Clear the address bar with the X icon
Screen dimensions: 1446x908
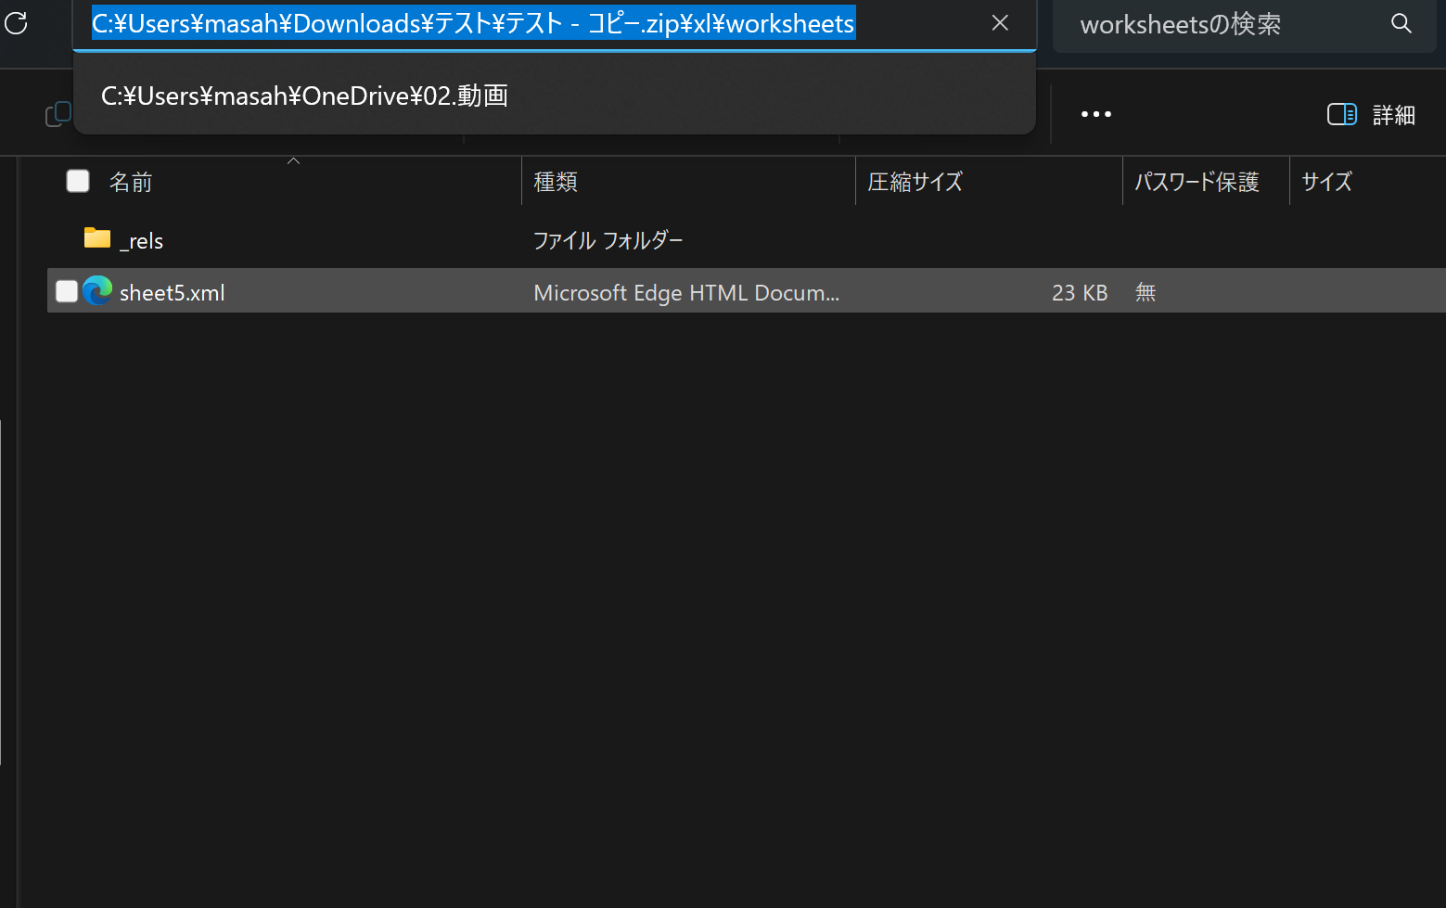1000,23
